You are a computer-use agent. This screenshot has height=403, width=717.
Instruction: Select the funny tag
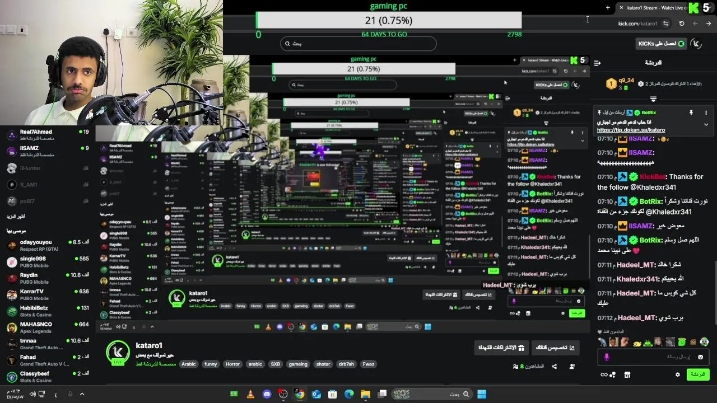pyautogui.click(x=211, y=364)
